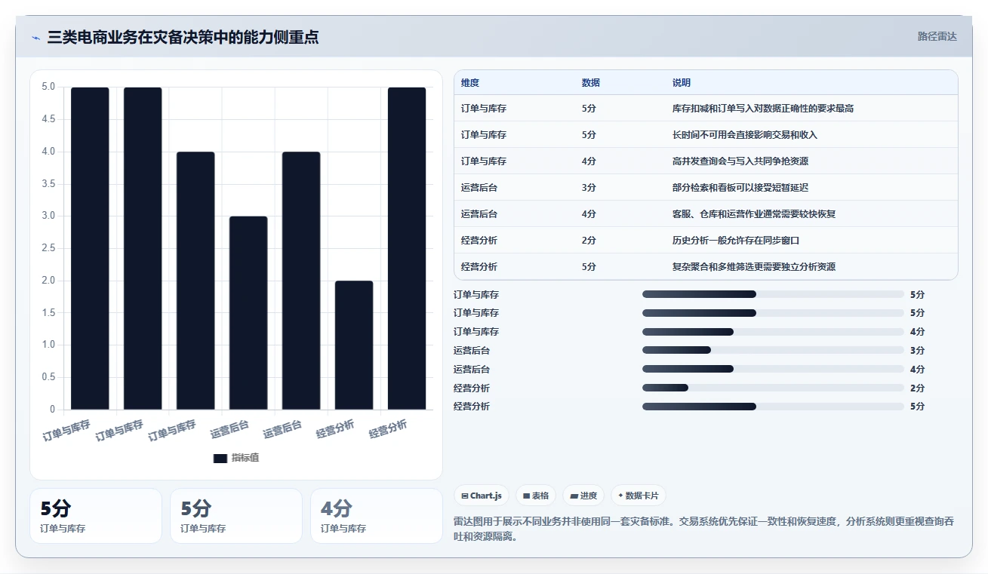Click the 4.5 tick label on the chart's y-axis

pyautogui.click(x=48, y=119)
